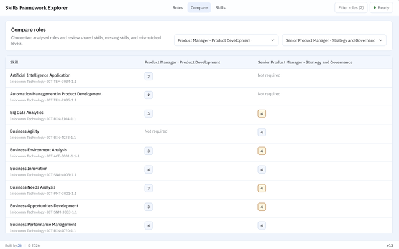
Task: Click the Filter roles (2) button
Action: pyautogui.click(x=351, y=8)
